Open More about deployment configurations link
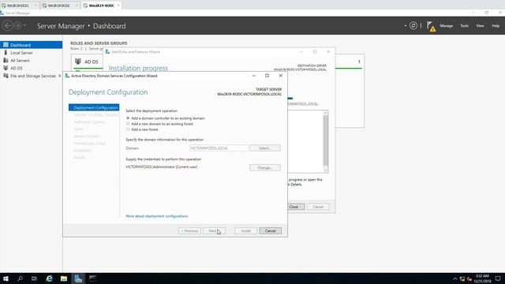This screenshot has height=284, width=505. [x=156, y=216]
